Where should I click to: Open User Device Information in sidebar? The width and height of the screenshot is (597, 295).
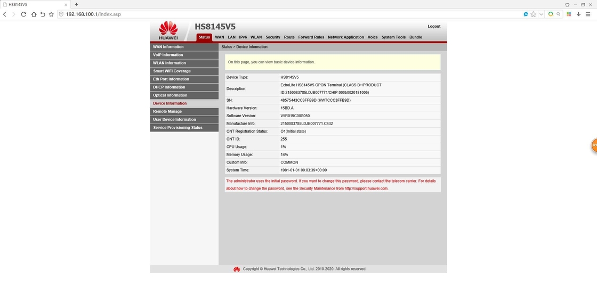point(184,119)
